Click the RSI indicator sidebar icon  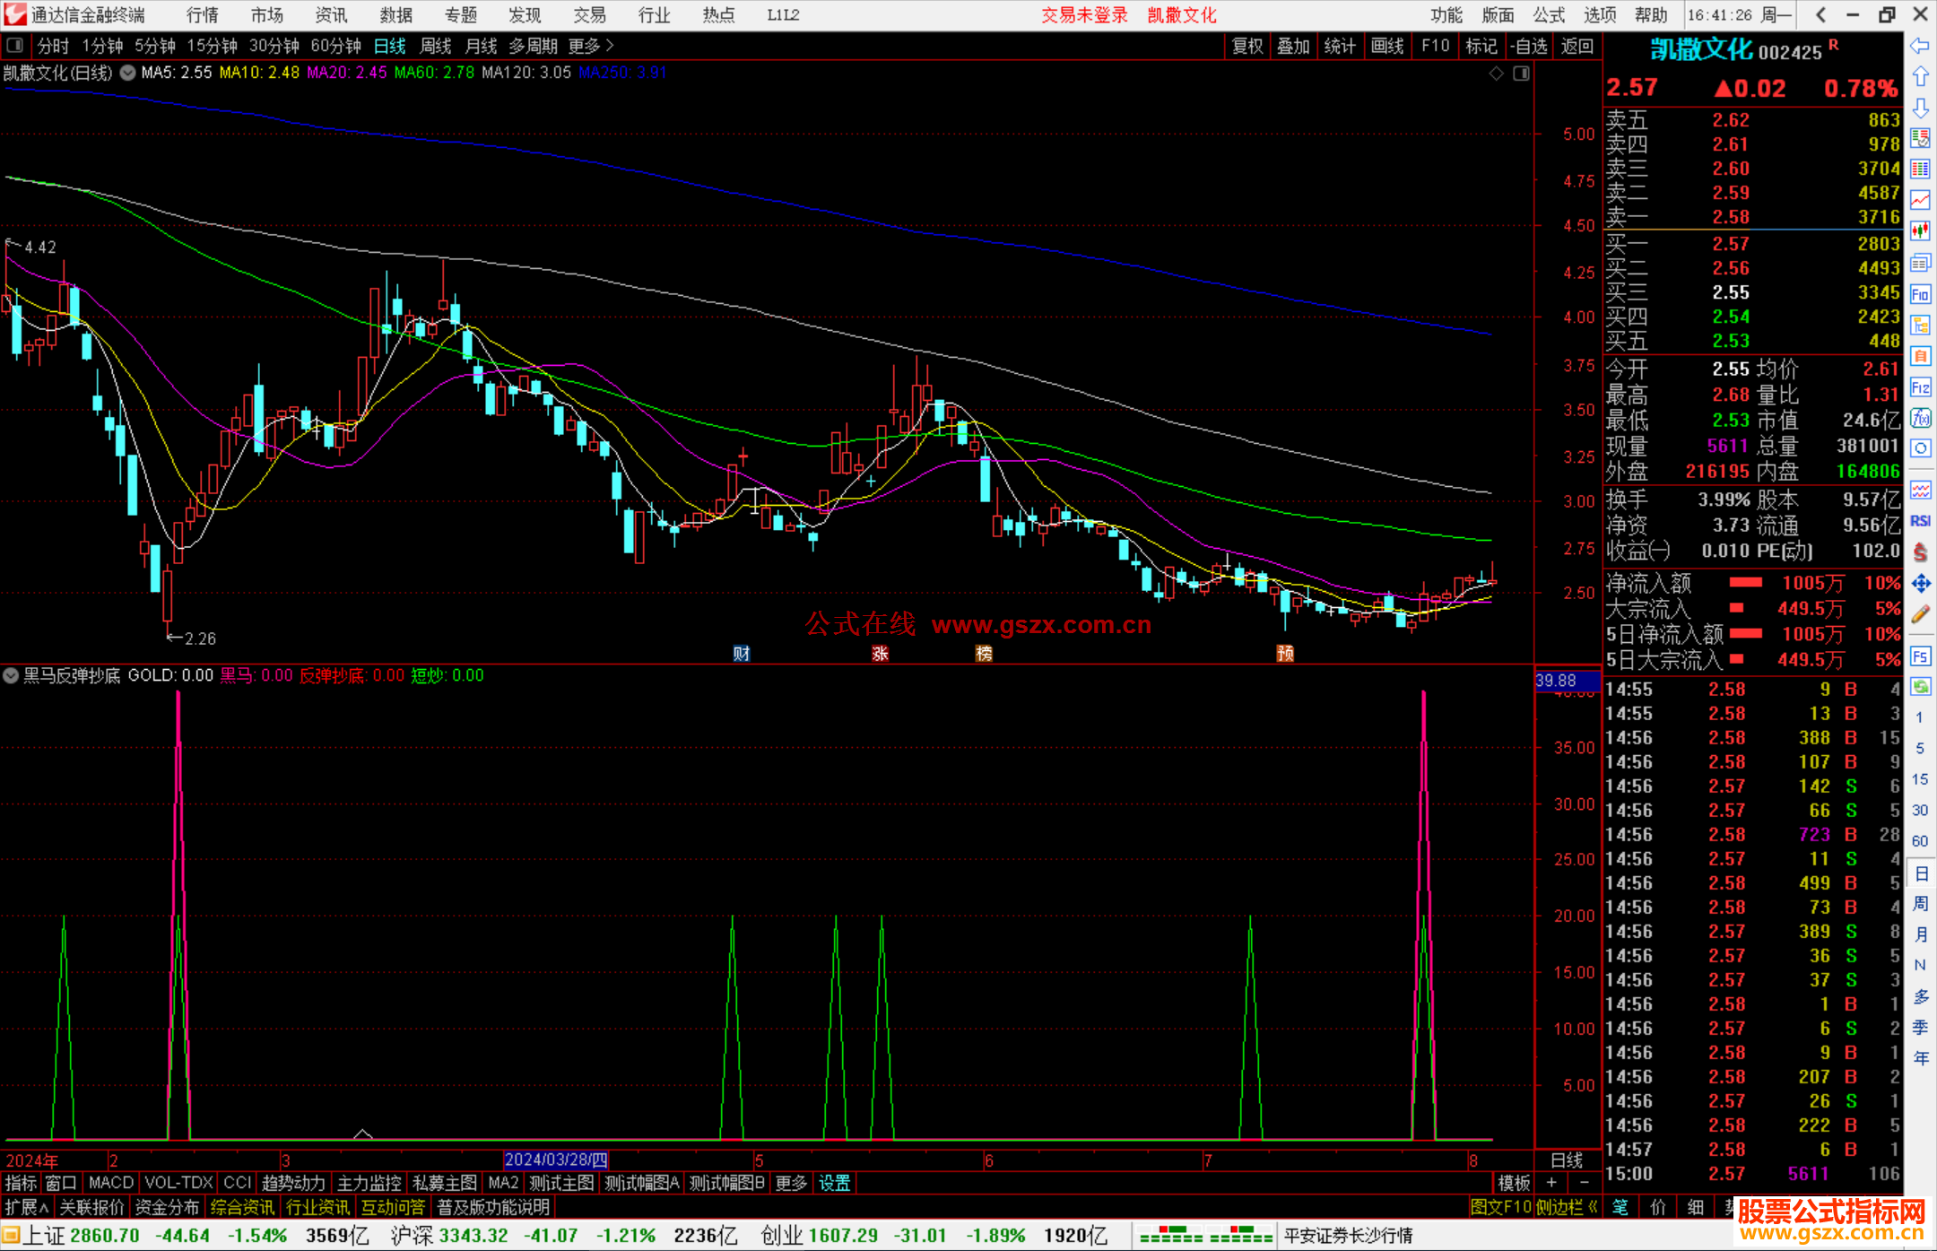click(x=1920, y=521)
